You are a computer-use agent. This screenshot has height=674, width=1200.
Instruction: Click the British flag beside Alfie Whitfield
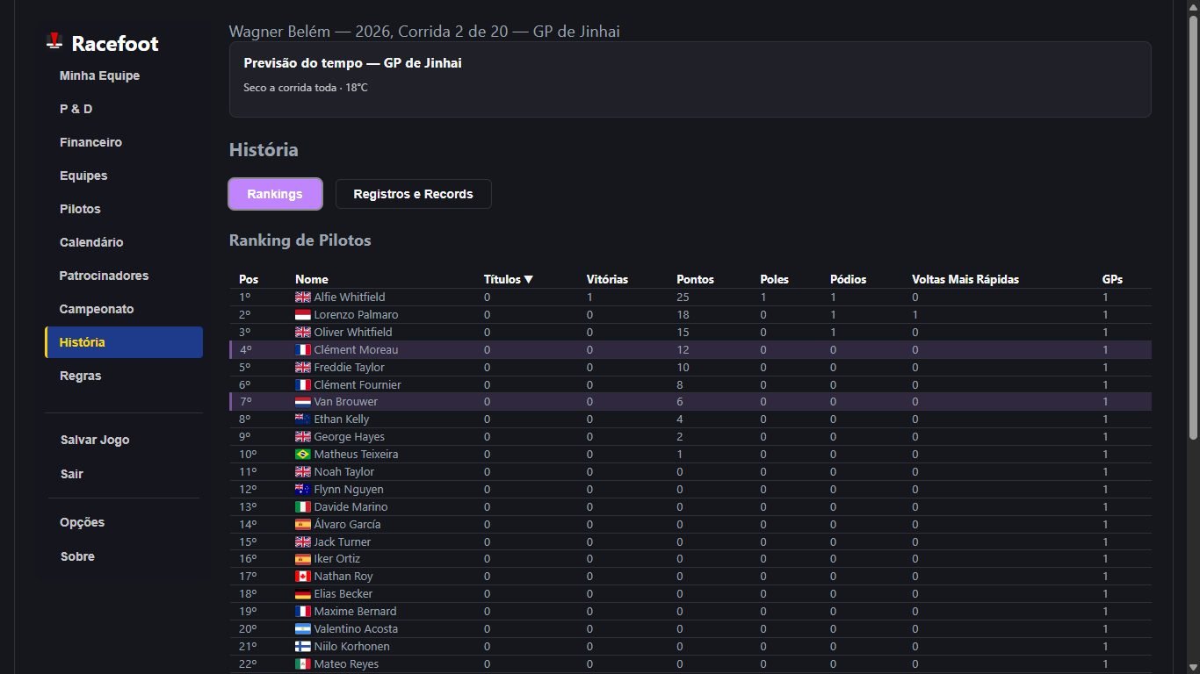303,298
